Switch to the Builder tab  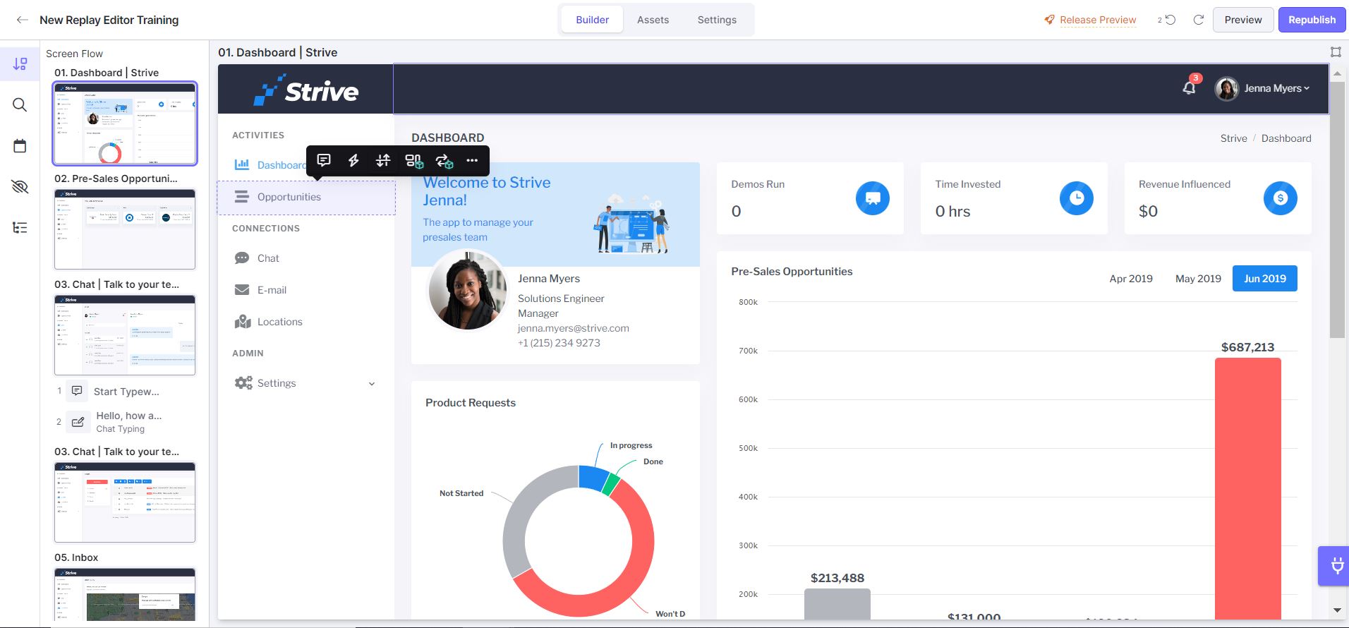coord(592,20)
